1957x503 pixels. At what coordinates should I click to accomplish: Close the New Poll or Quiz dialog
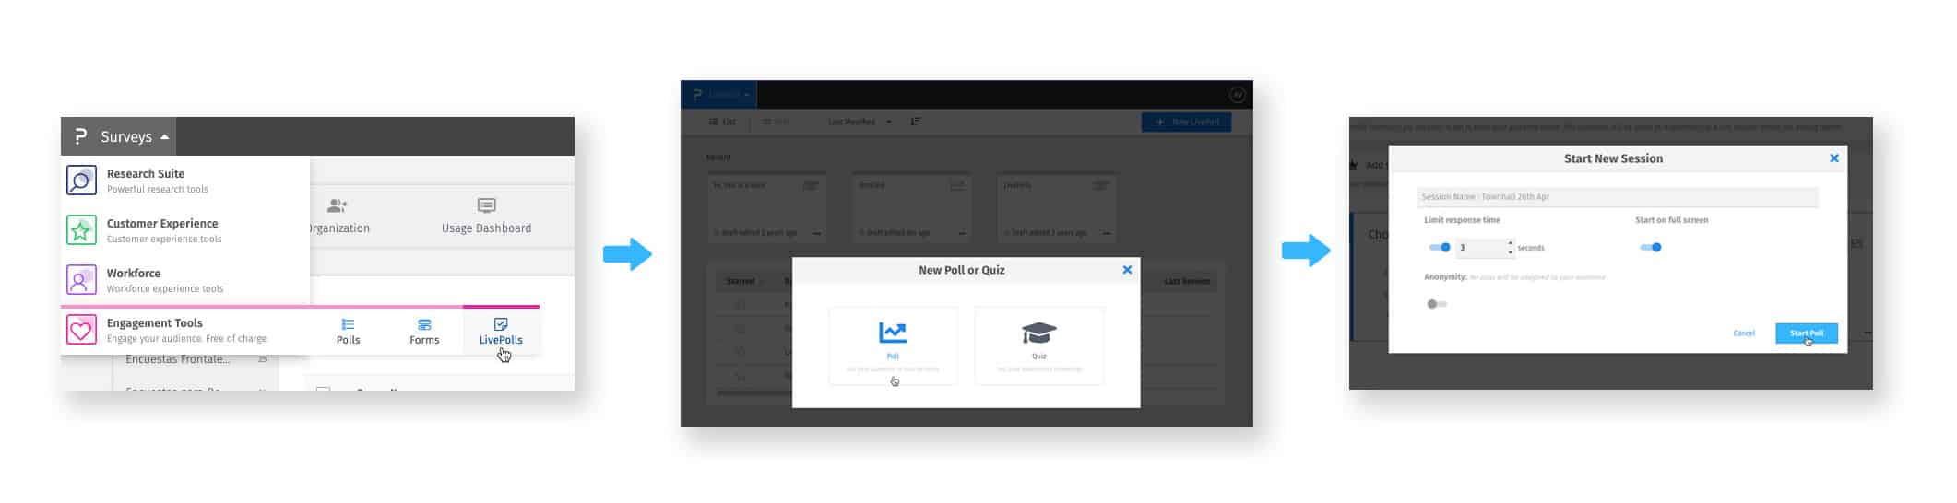pyautogui.click(x=1127, y=270)
